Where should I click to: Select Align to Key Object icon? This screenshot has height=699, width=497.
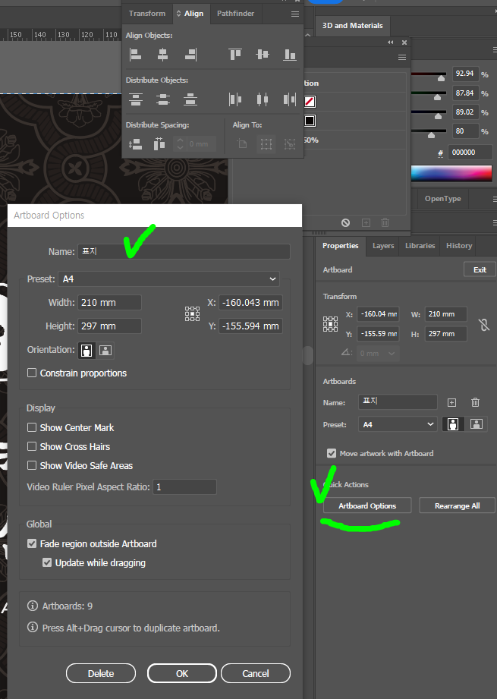click(290, 144)
